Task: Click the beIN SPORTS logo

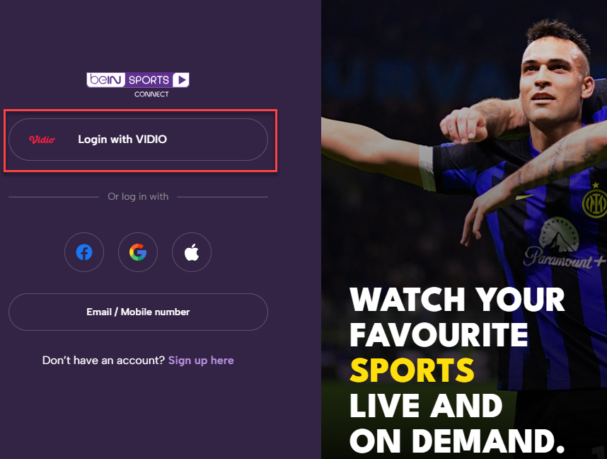Action: [x=138, y=80]
